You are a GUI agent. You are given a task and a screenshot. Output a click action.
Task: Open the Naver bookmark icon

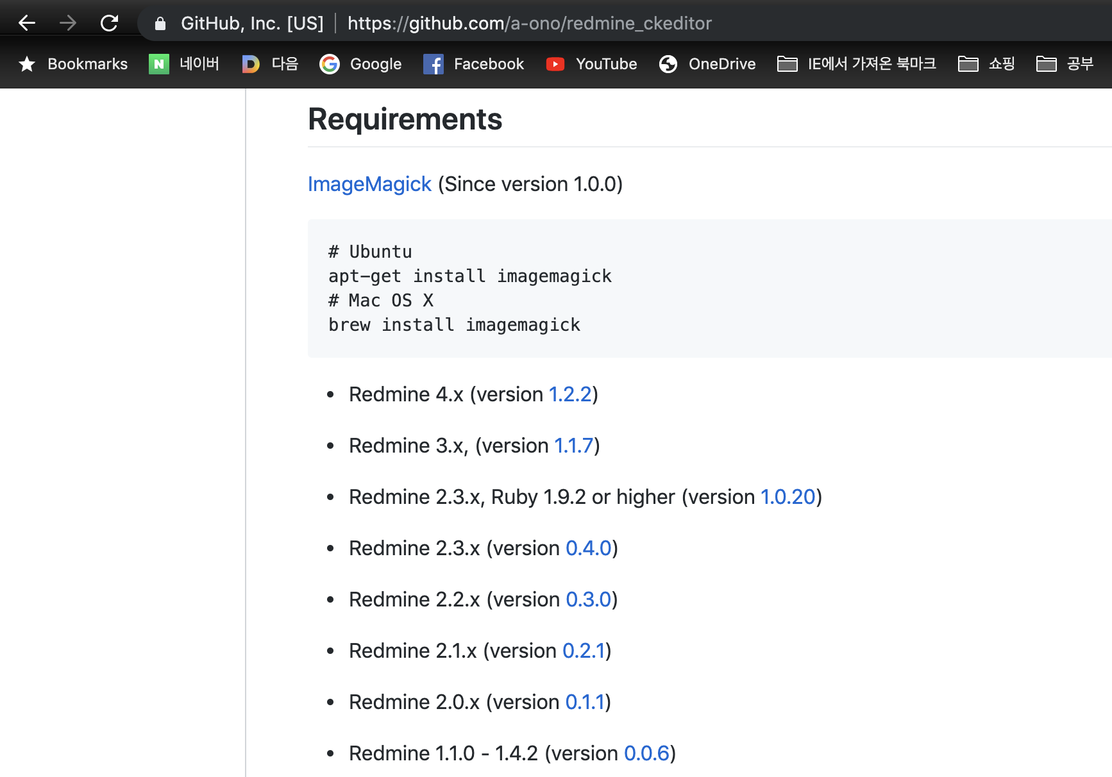click(x=159, y=64)
